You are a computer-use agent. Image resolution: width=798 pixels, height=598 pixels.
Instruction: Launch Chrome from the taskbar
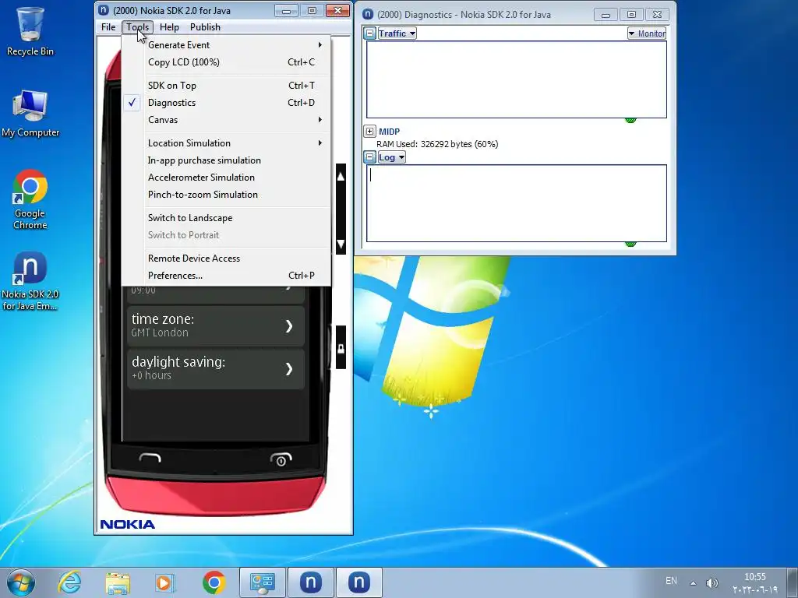tap(214, 582)
